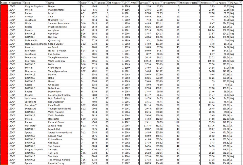Open the Antal column filter dropdown
The image size is (243, 165).
[138, 3]
